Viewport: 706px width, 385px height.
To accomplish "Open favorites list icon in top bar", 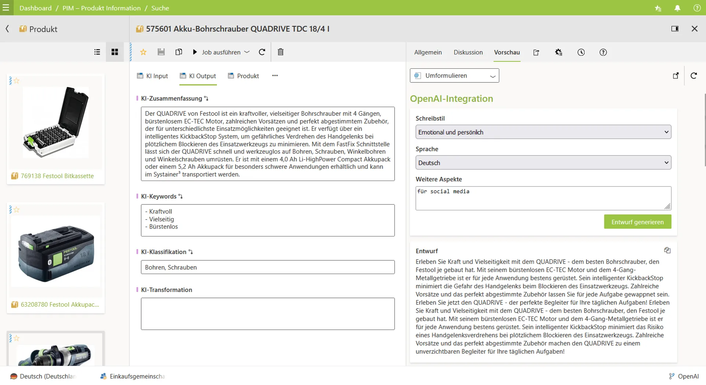I will [658, 8].
